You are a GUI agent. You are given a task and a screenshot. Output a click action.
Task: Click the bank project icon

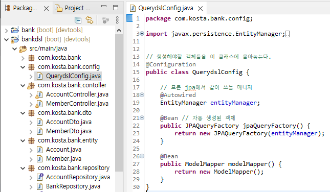pyautogui.click(x=15, y=30)
